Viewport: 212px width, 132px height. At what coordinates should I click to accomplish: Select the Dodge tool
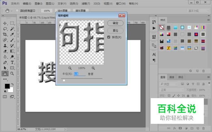point(12,57)
